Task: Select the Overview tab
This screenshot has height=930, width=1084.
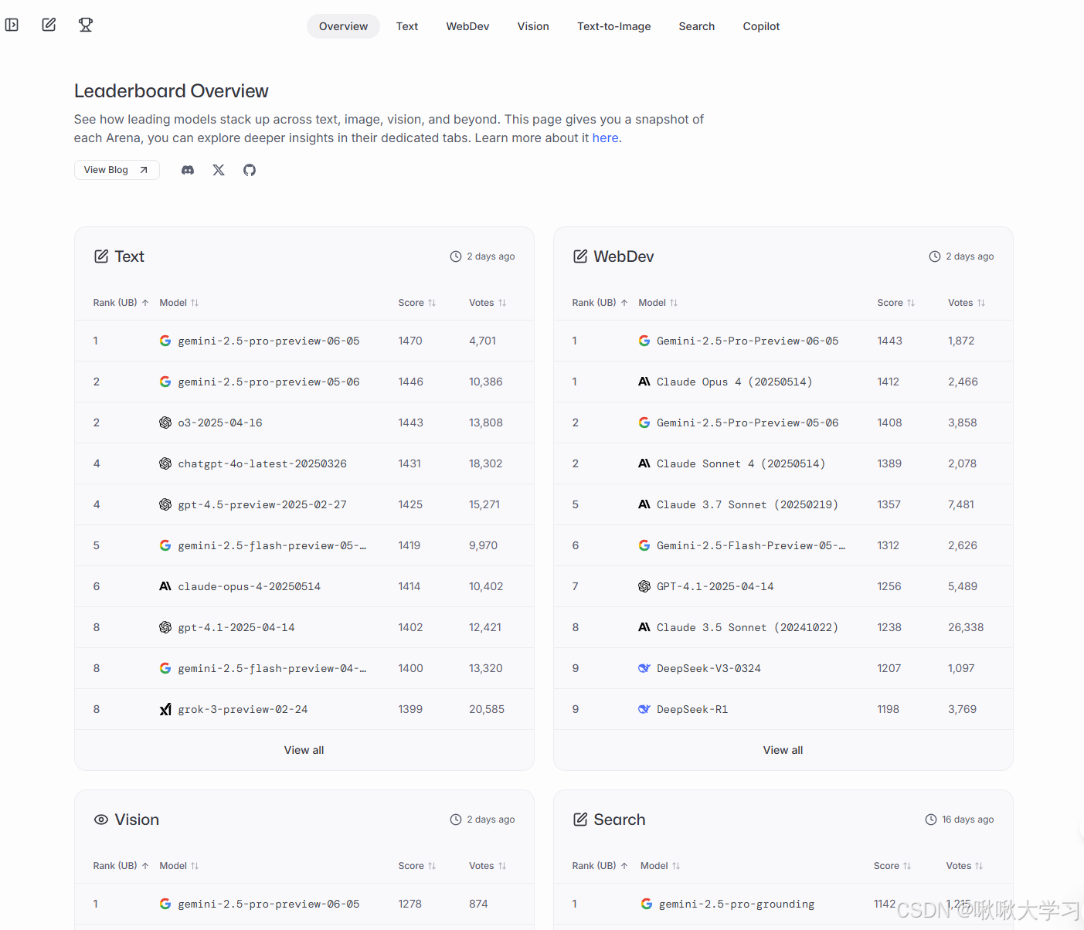Action: tap(343, 26)
